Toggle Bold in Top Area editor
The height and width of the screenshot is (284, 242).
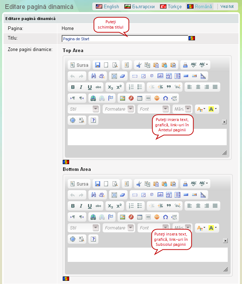pos(73,87)
